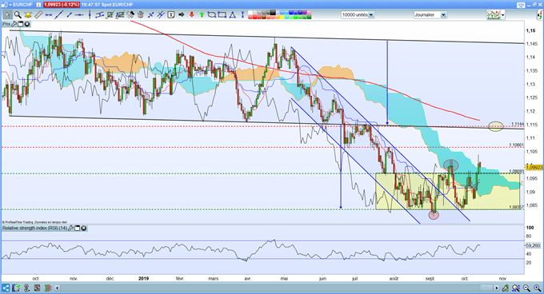Expand the chart style dropdown arrow

tap(502, 15)
